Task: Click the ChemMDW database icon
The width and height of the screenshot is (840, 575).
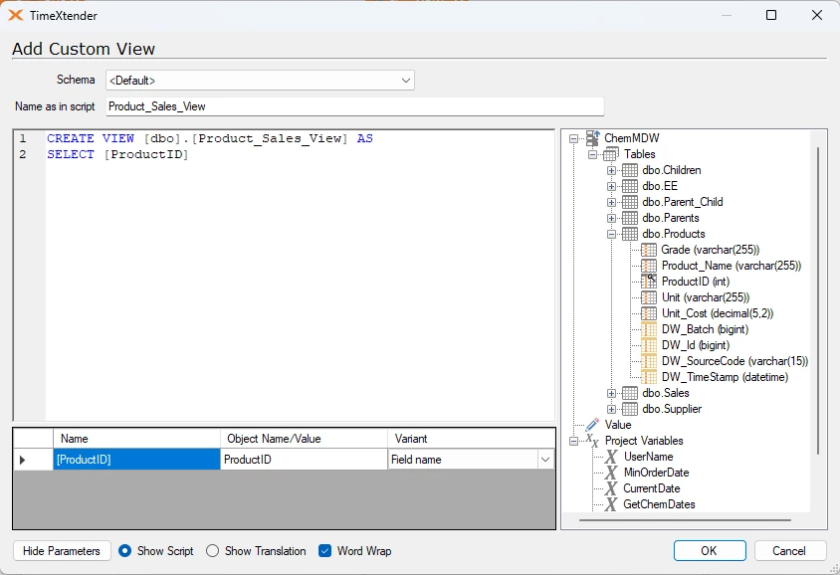Action: pos(592,138)
